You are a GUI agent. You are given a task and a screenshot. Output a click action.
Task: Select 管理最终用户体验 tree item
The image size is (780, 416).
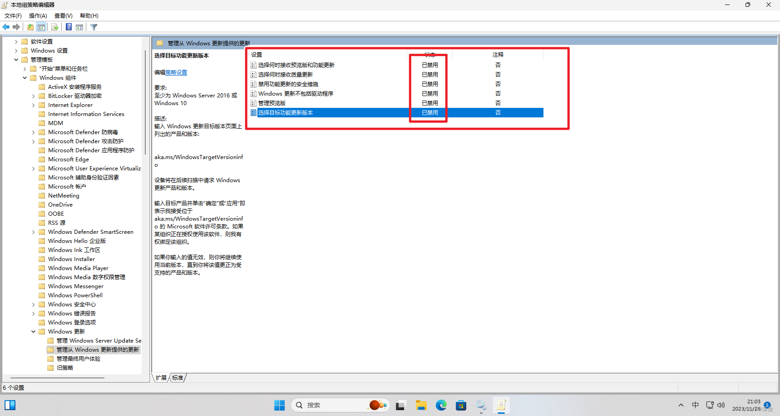pyautogui.click(x=79, y=359)
